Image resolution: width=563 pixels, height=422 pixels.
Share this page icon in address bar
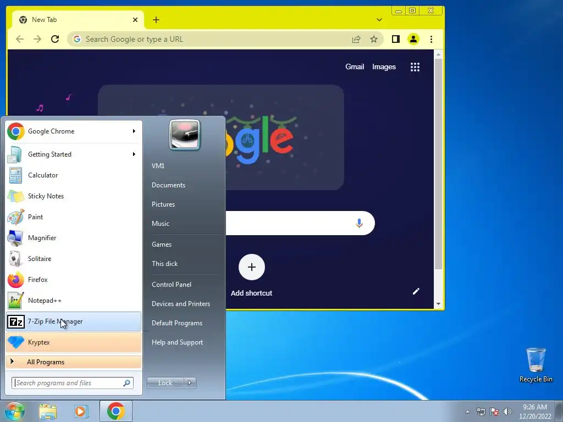356,39
